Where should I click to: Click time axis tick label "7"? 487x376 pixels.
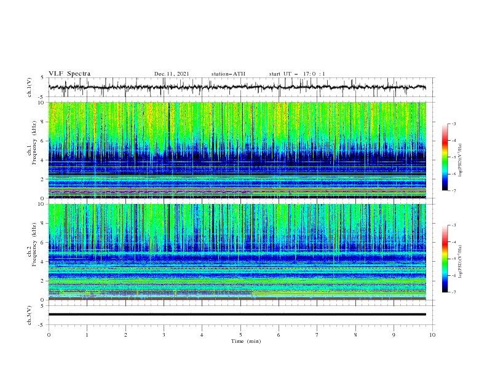317,335
